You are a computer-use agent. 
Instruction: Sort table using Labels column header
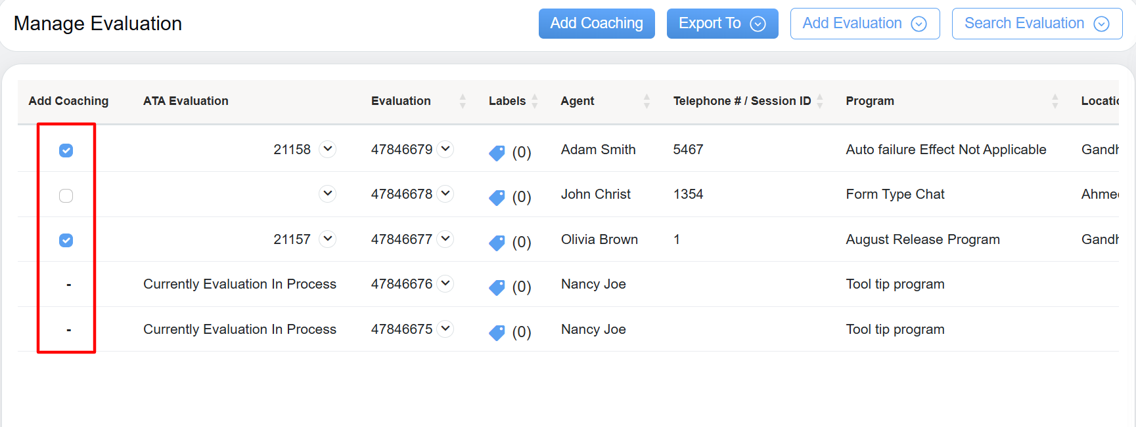coord(535,101)
